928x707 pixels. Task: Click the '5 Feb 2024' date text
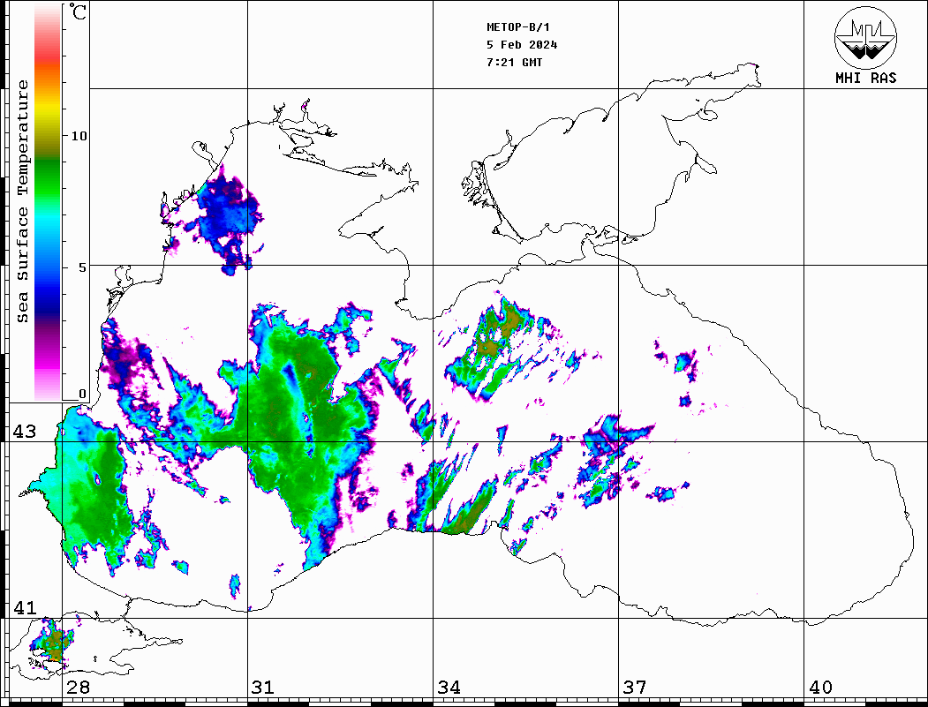(x=522, y=45)
